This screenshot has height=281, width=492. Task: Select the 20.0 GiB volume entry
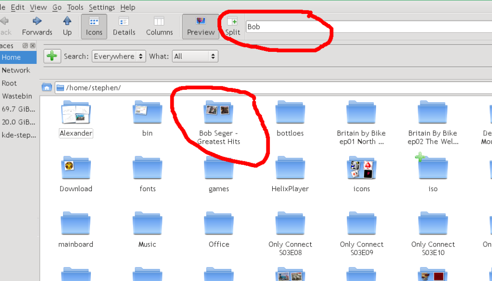pos(18,122)
